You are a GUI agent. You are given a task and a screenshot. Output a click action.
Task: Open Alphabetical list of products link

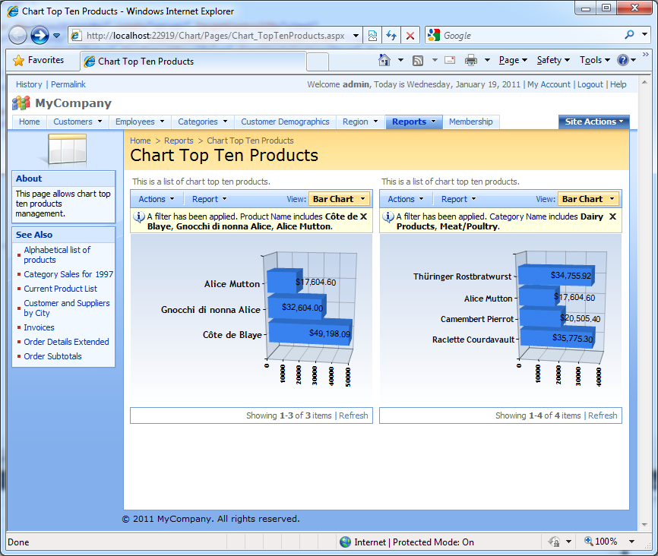pos(57,254)
